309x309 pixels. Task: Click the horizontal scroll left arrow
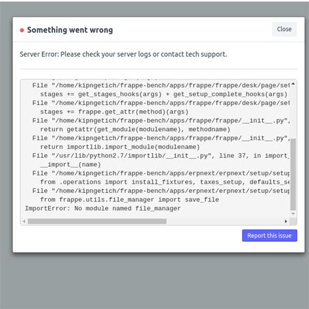coord(24,221)
